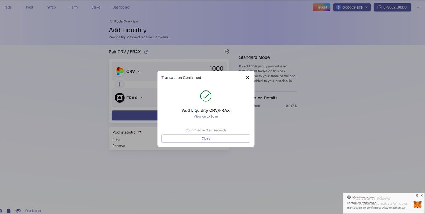Open the 0.00009 ETH network dropdown
425x214 pixels.
352,7
